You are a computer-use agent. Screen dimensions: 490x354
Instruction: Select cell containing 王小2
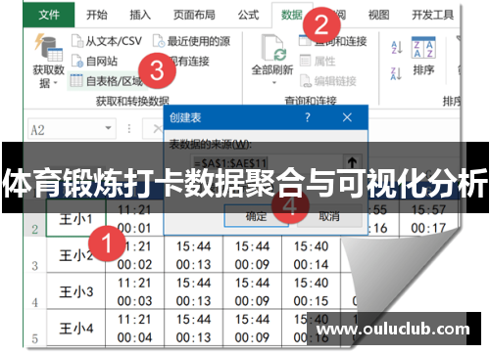click(75, 254)
